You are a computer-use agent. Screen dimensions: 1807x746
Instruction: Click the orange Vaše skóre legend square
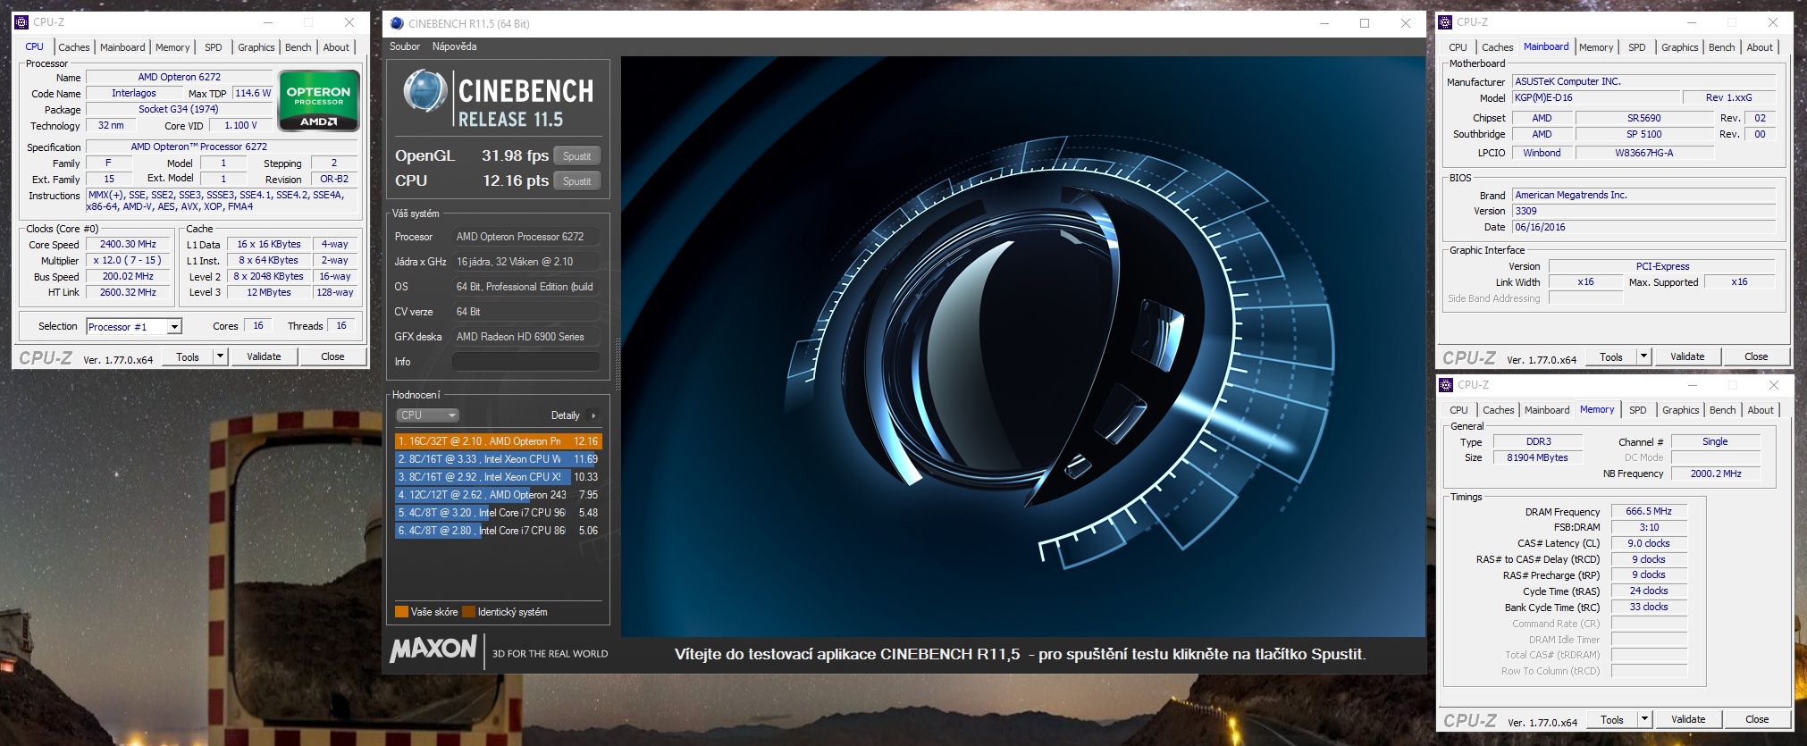click(x=401, y=612)
